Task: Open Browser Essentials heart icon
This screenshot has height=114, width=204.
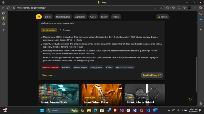Action: coord(184,8)
